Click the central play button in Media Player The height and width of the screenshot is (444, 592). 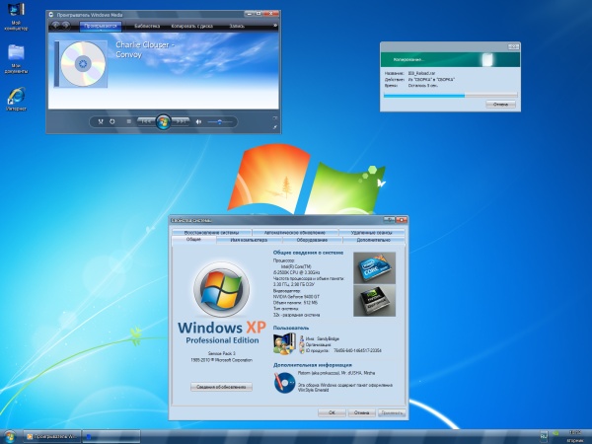pyautogui.click(x=163, y=121)
